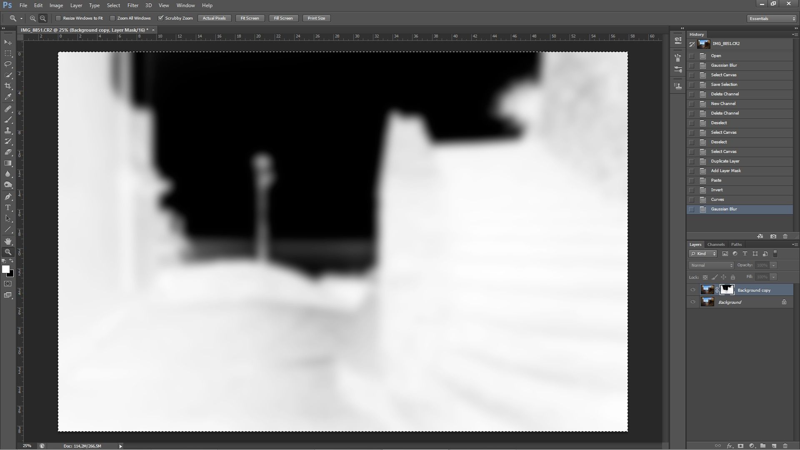The height and width of the screenshot is (450, 800).
Task: Select the Quick Selection tool
Action: click(8, 75)
